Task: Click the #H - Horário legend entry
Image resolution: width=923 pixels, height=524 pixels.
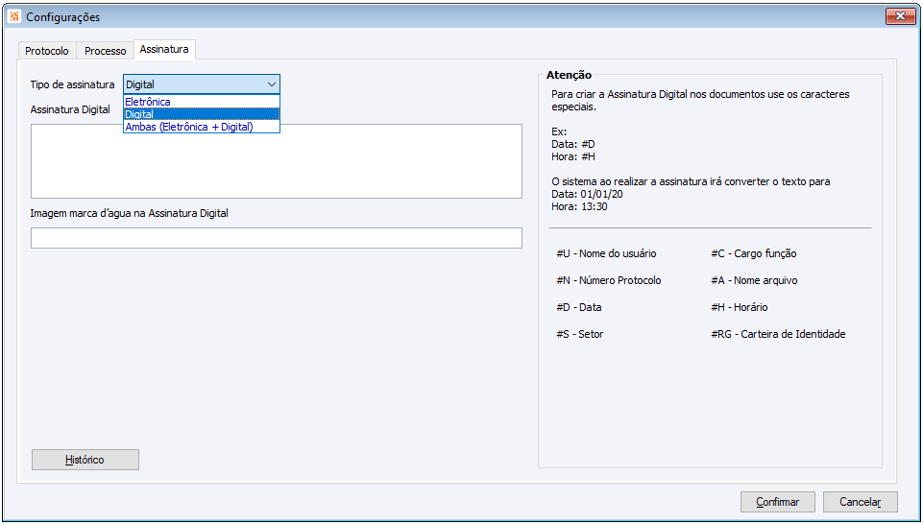Action: coord(740,307)
